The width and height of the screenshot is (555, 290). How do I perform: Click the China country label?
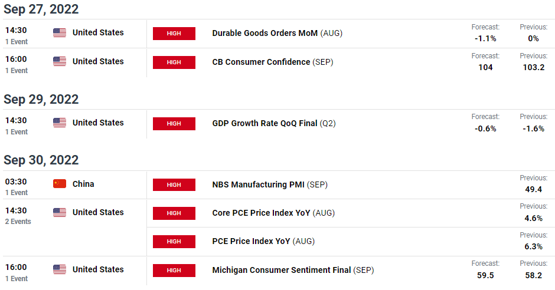pos(83,184)
